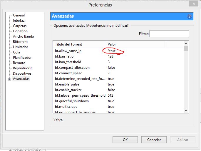
Task: Select the bt.enable_pulse option
Action: [118, 84]
